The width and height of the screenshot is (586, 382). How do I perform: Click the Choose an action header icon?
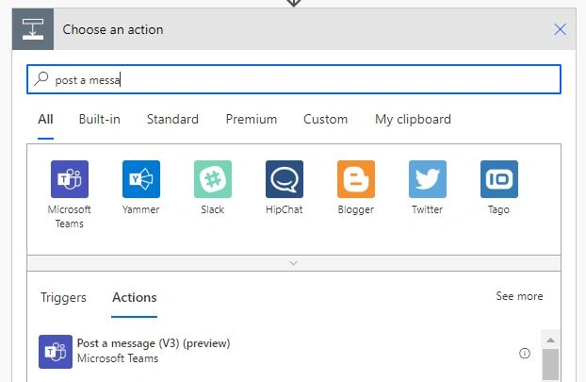[33, 29]
